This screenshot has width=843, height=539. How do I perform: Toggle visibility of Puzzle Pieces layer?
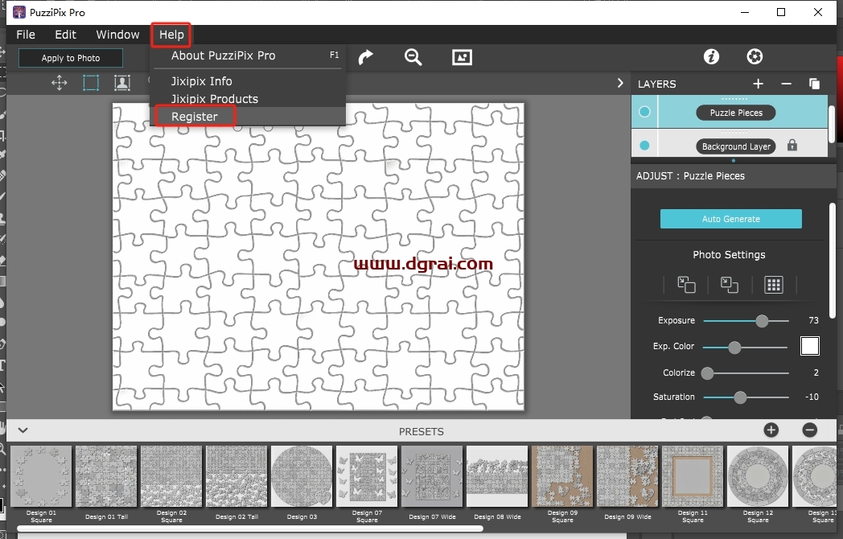coord(644,112)
